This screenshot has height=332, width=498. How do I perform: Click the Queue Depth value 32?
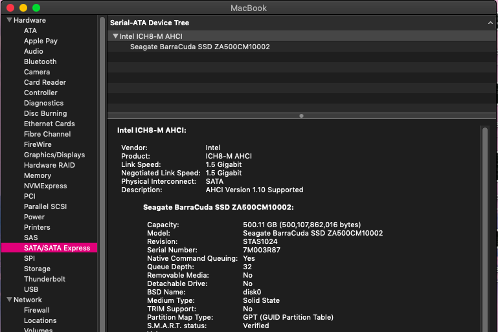pos(247,267)
